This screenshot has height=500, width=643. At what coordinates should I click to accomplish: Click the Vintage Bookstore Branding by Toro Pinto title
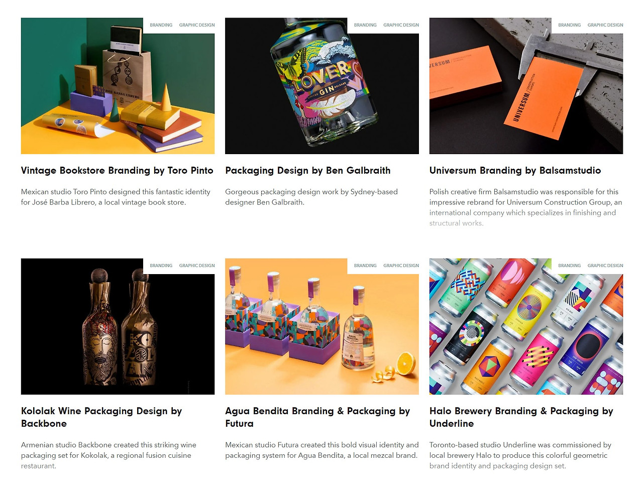coord(117,171)
